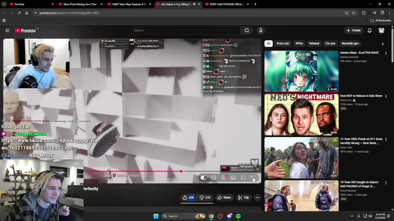Viewport: 394px width, 221px height.
Task: Open Chrome three-dot menu
Action: 390,13
